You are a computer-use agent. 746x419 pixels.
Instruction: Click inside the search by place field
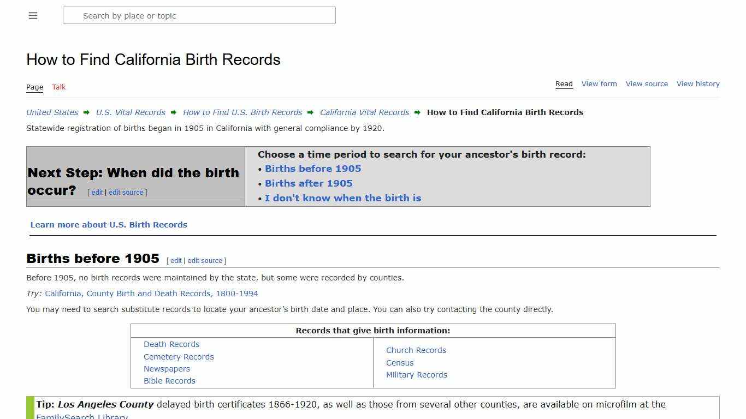coord(199,15)
